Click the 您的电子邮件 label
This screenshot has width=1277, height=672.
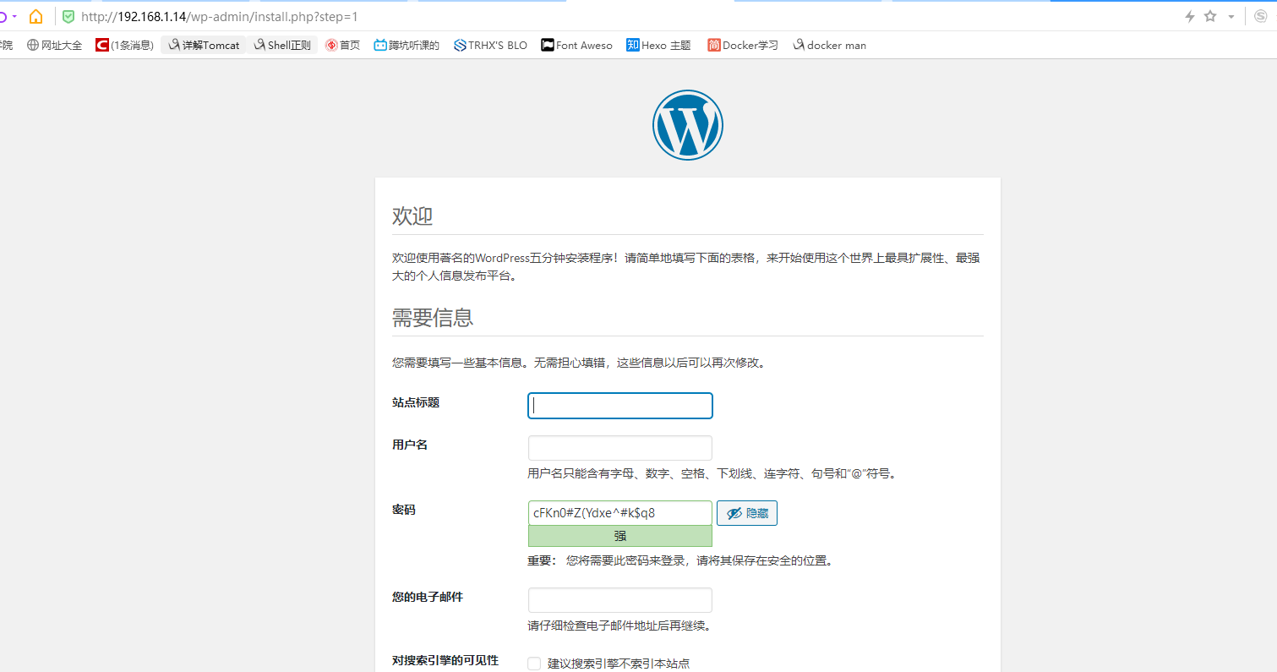pos(428,597)
